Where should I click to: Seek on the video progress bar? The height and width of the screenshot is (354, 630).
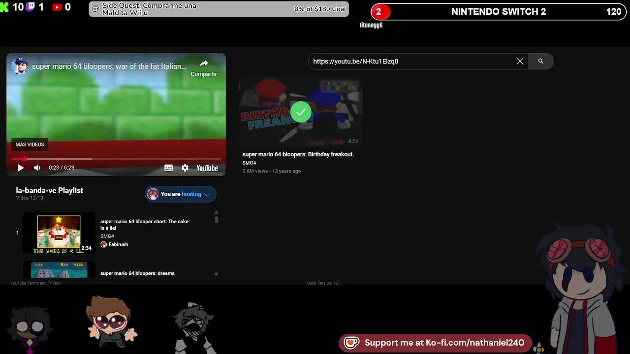click(116, 159)
